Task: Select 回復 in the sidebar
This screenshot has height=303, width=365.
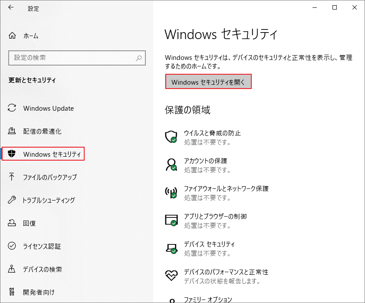Action: coord(31,223)
